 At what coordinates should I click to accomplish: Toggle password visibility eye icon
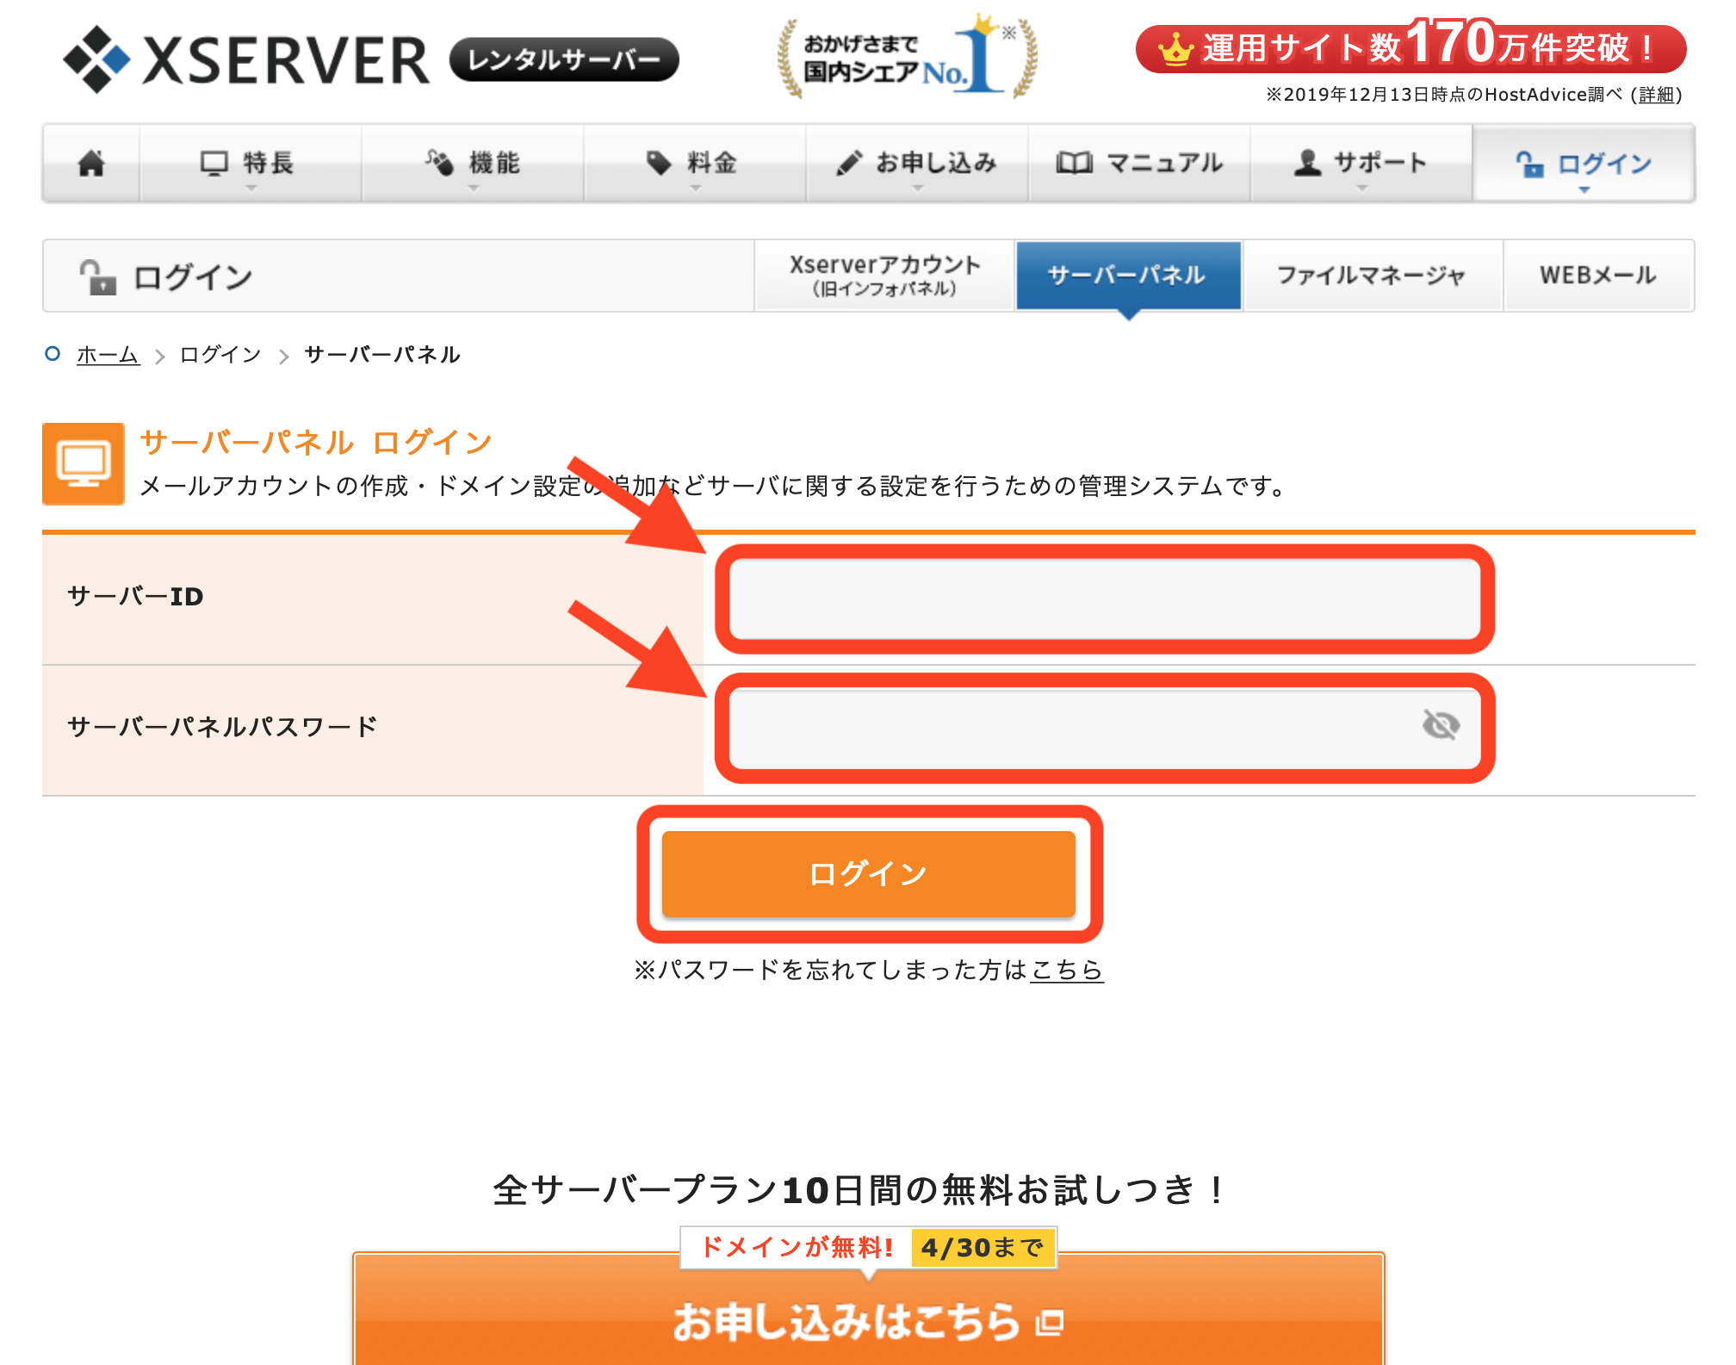1441,725
